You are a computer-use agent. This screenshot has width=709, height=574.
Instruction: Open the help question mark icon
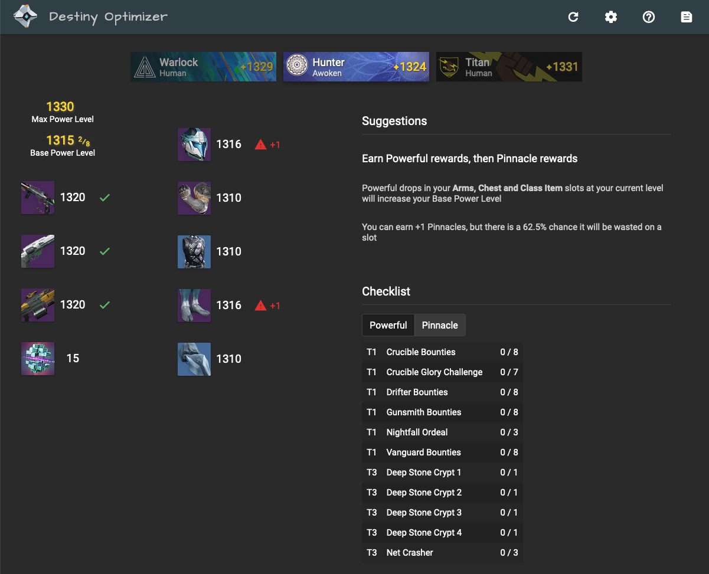click(x=649, y=17)
